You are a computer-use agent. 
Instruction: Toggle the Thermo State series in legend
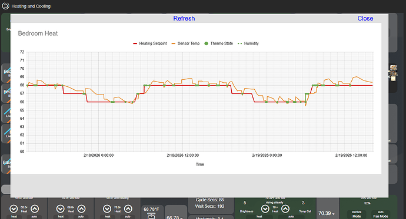click(x=218, y=43)
